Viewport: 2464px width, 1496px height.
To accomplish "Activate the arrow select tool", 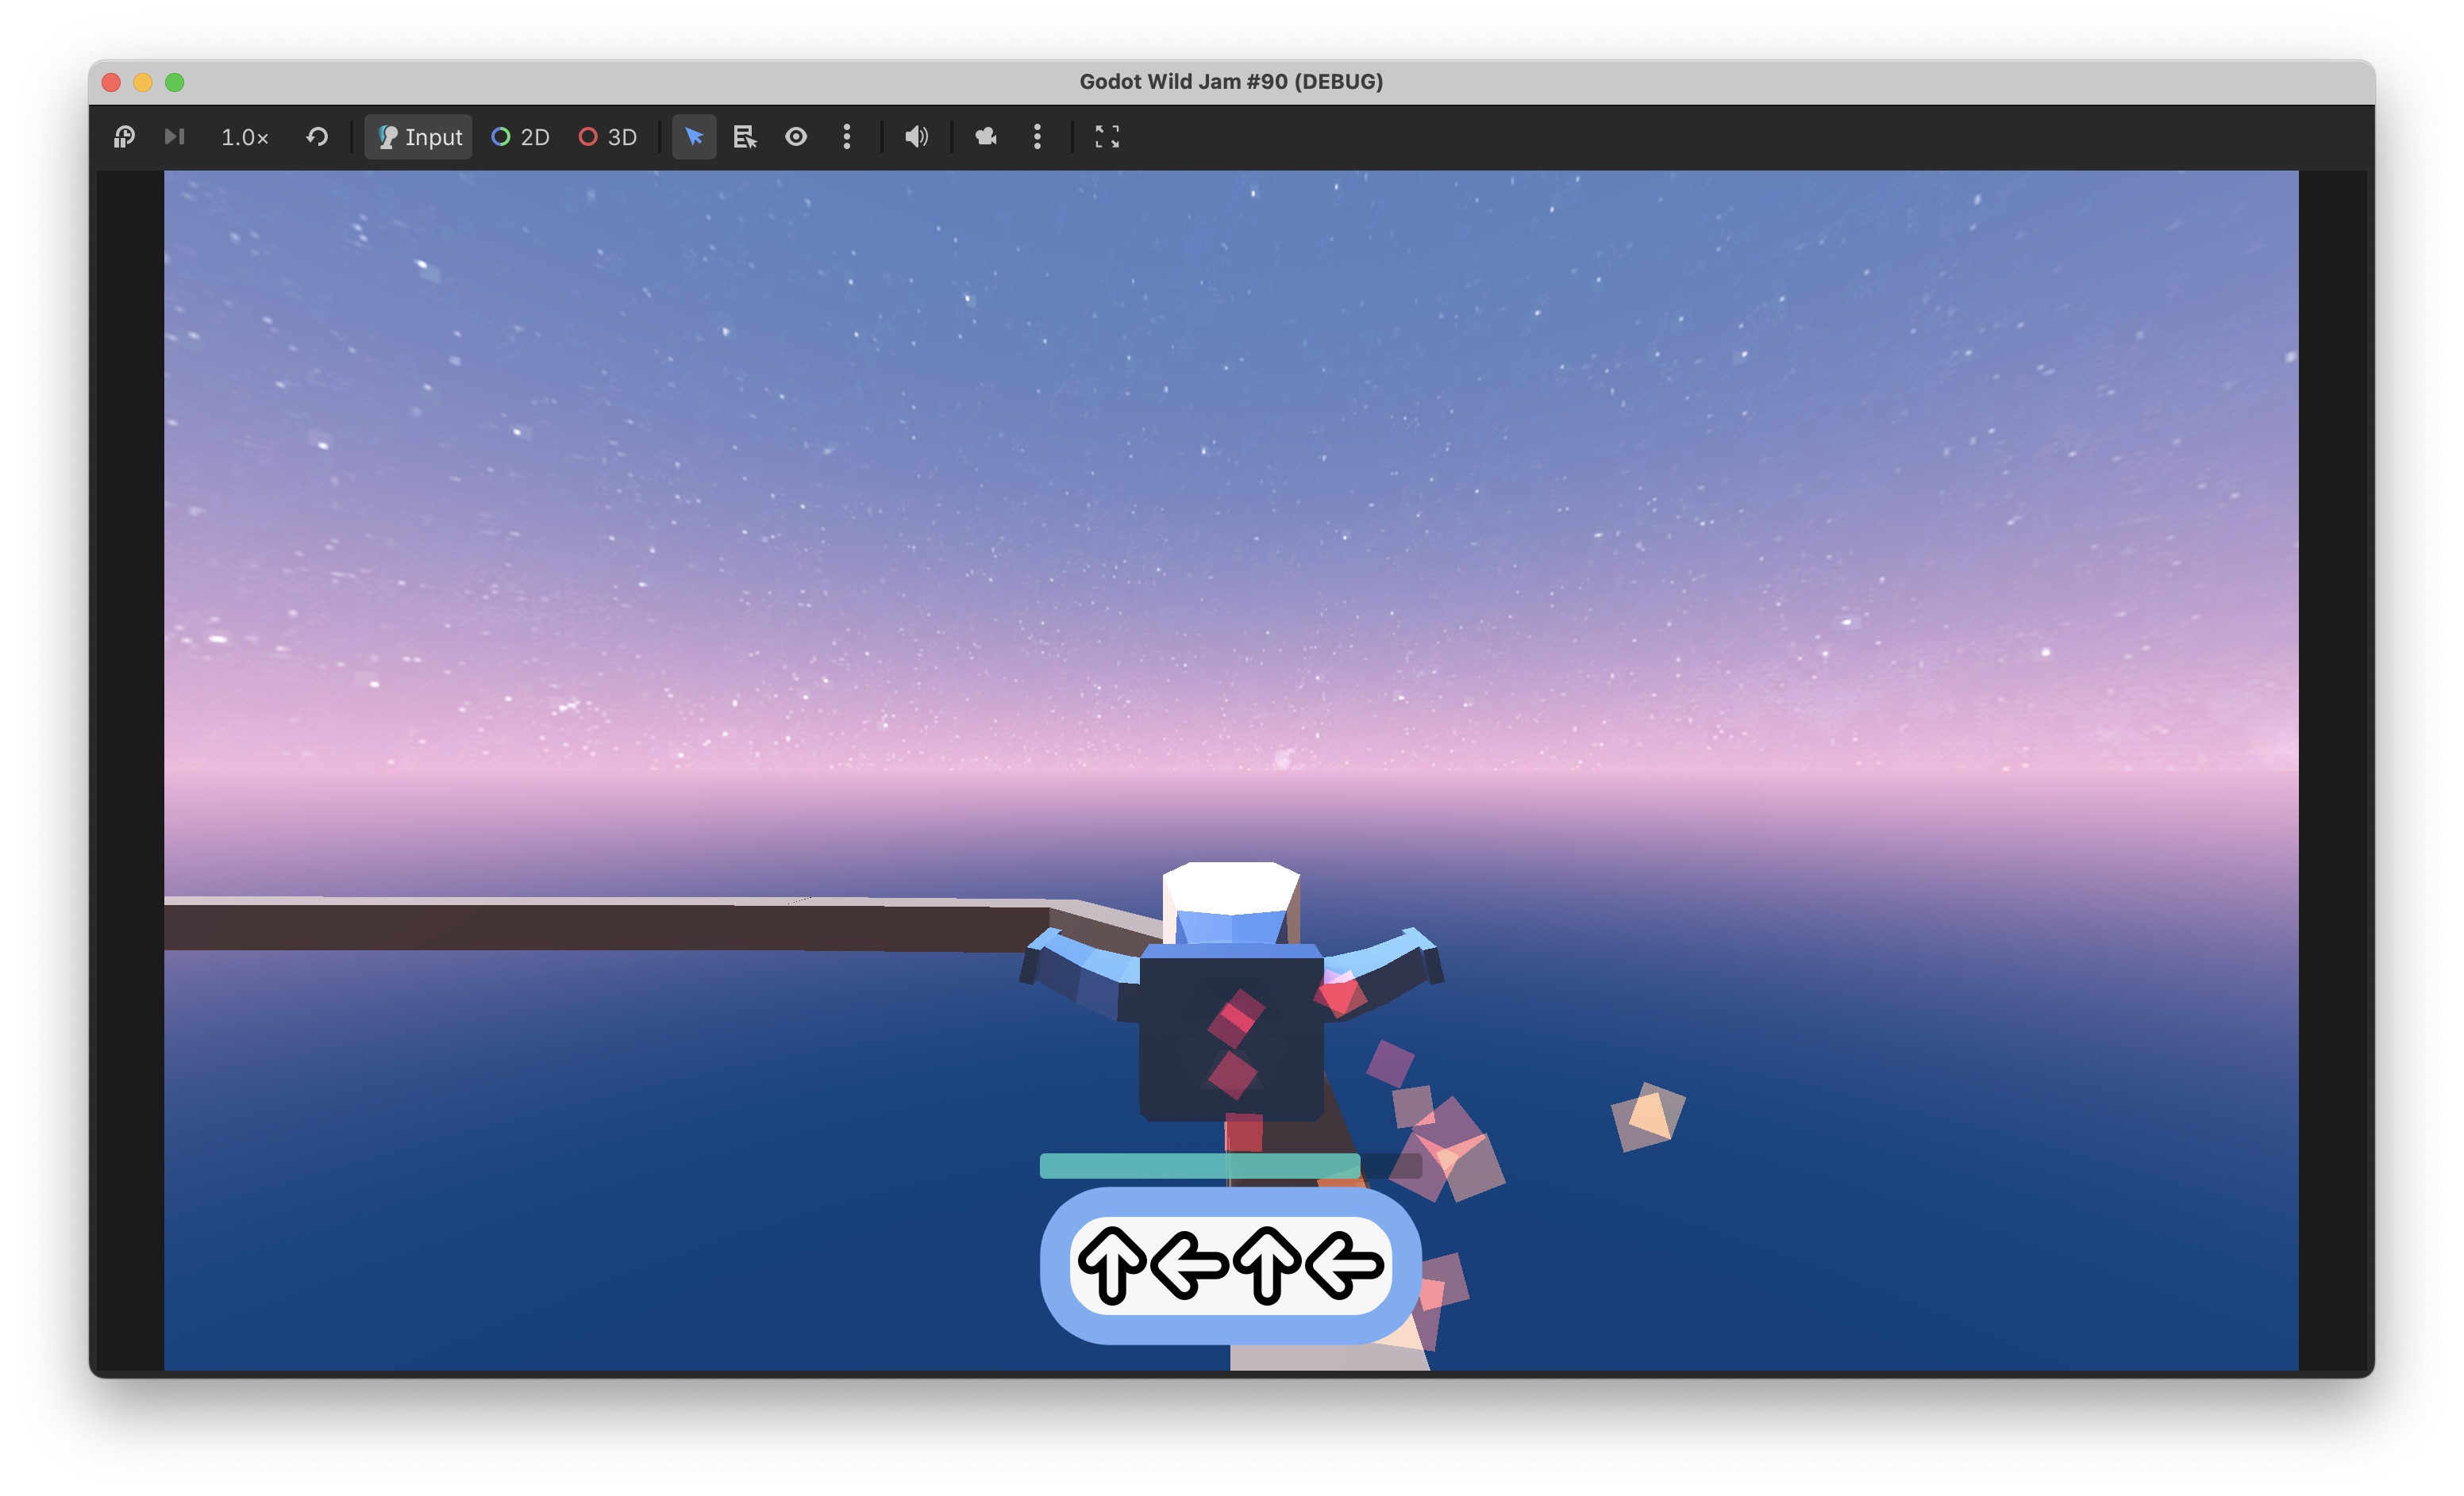I will pos(694,137).
